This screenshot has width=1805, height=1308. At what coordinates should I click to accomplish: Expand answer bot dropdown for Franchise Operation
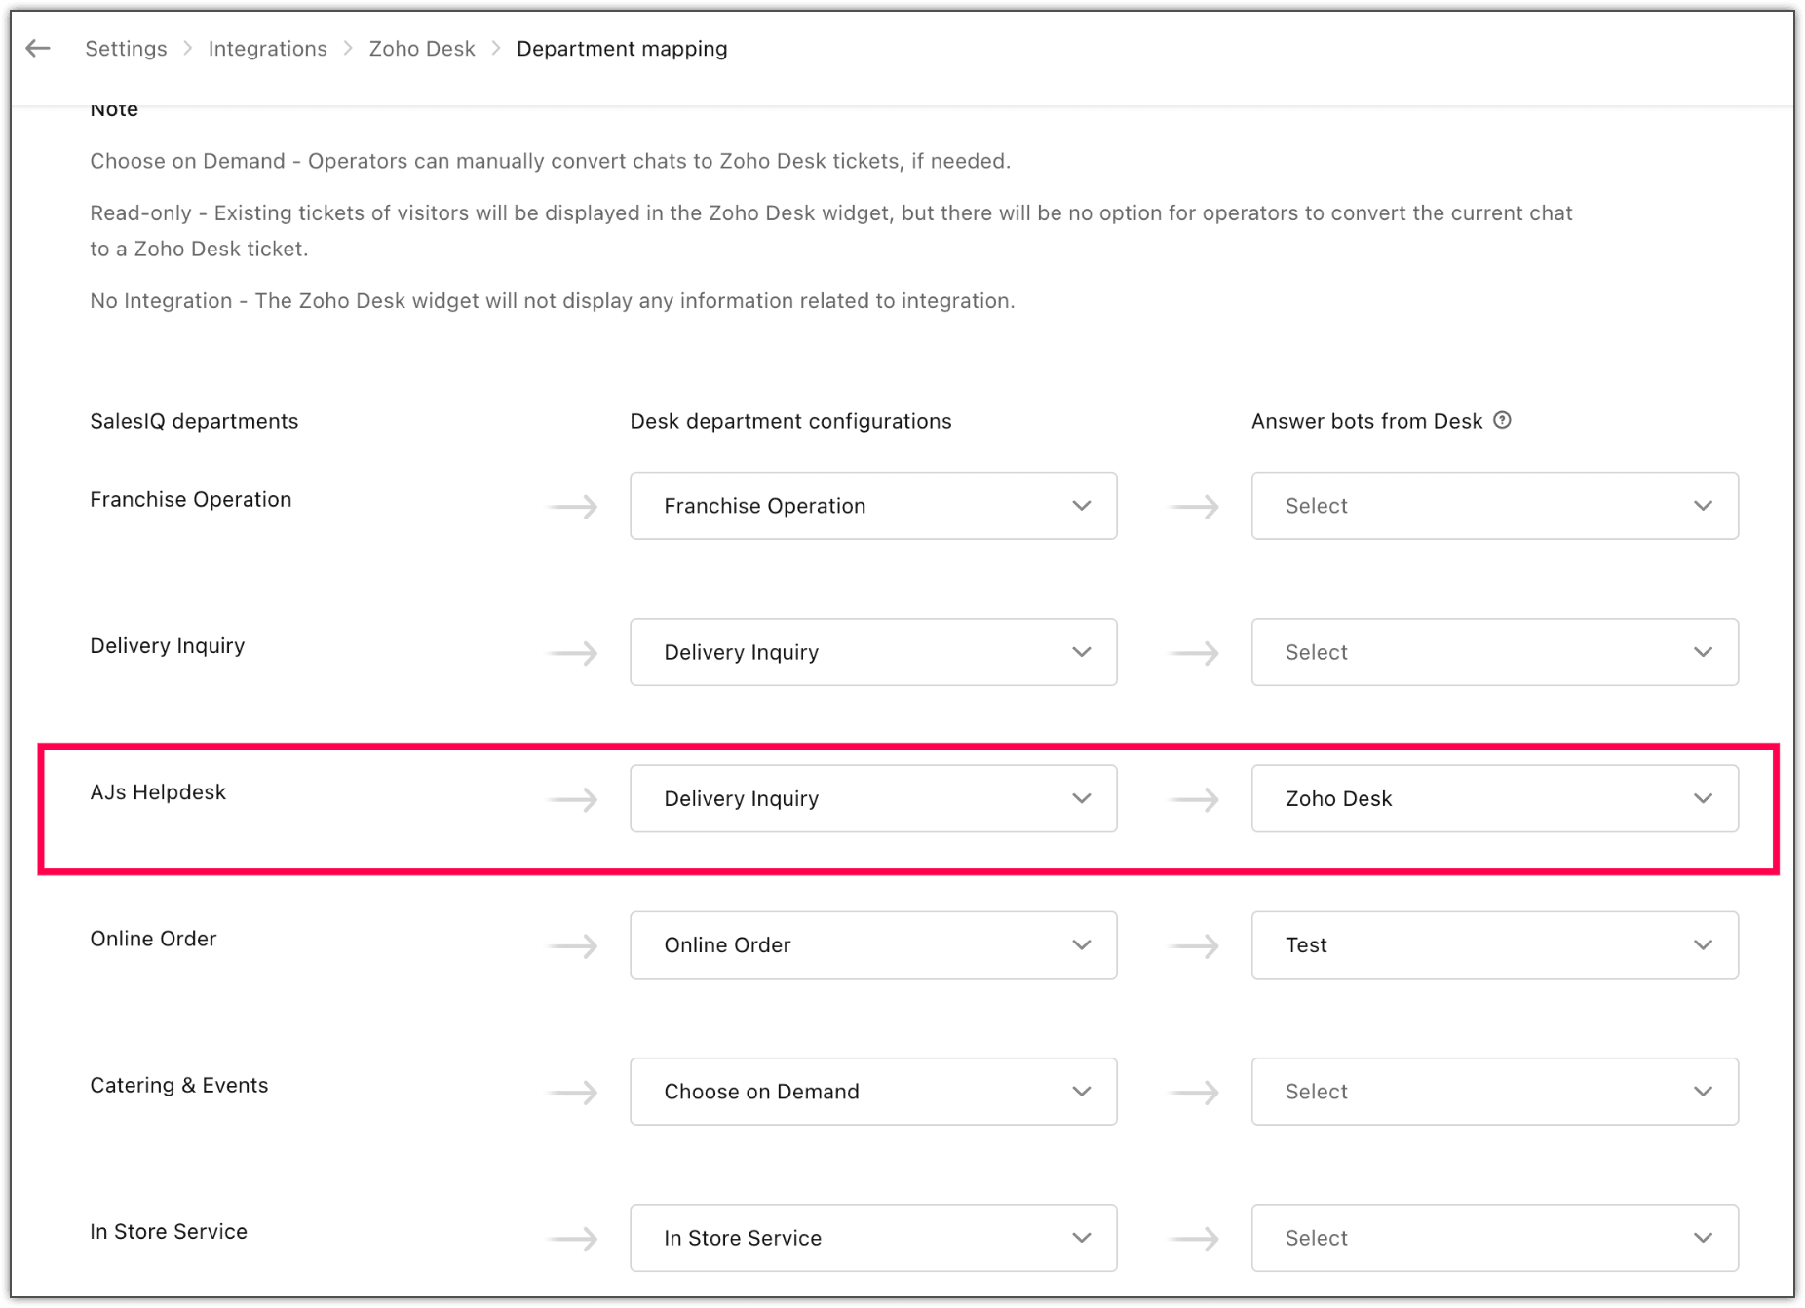click(x=1494, y=506)
